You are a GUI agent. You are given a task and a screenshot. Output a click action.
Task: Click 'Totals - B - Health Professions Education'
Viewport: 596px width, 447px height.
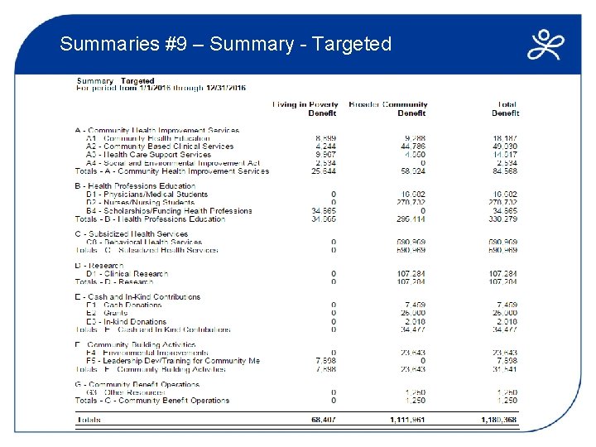click(x=150, y=219)
